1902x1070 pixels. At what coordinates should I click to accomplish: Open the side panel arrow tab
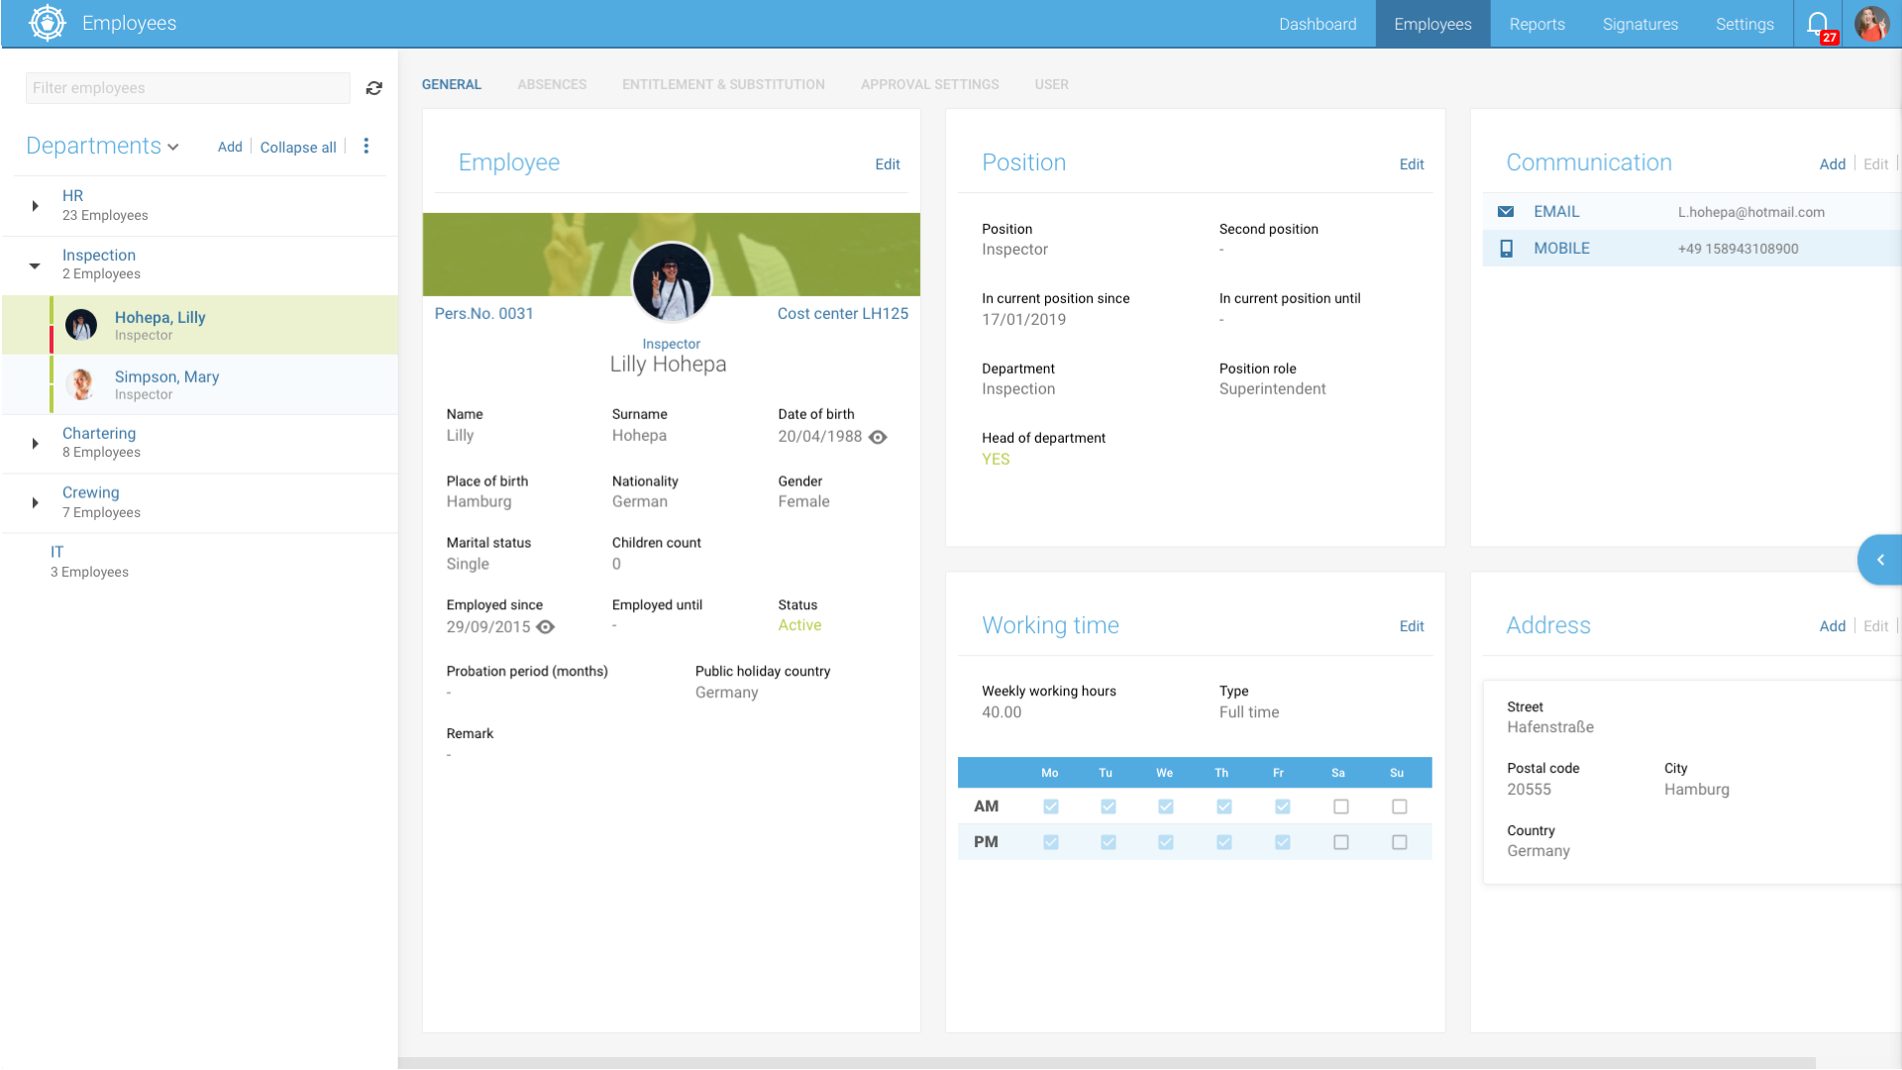(x=1879, y=560)
